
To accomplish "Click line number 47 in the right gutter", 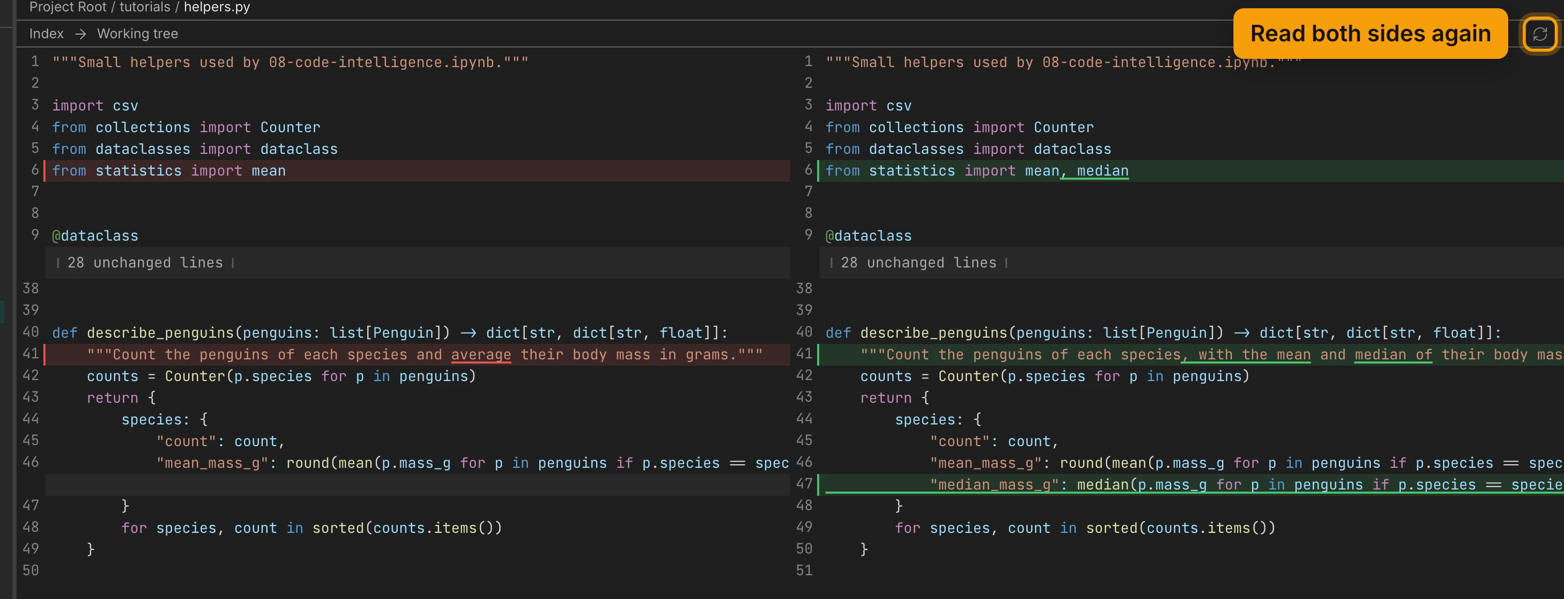I will pos(804,484).
